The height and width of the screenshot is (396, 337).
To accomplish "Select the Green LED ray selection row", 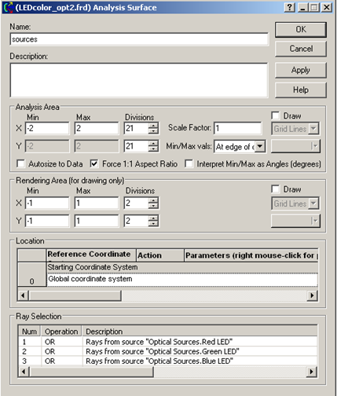I will pyautogui.click(x=167, y=351).
